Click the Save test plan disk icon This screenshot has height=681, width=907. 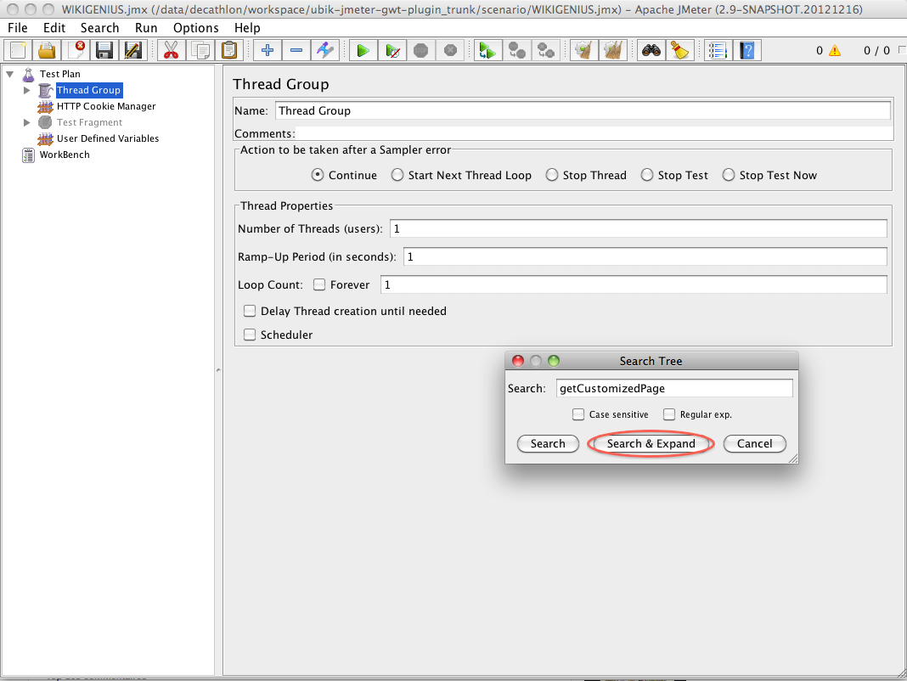coord(104,50)
